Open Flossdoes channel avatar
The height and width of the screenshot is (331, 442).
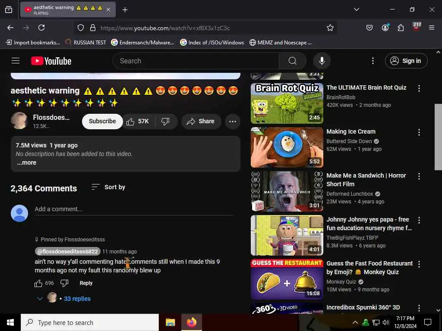(19, 121)
